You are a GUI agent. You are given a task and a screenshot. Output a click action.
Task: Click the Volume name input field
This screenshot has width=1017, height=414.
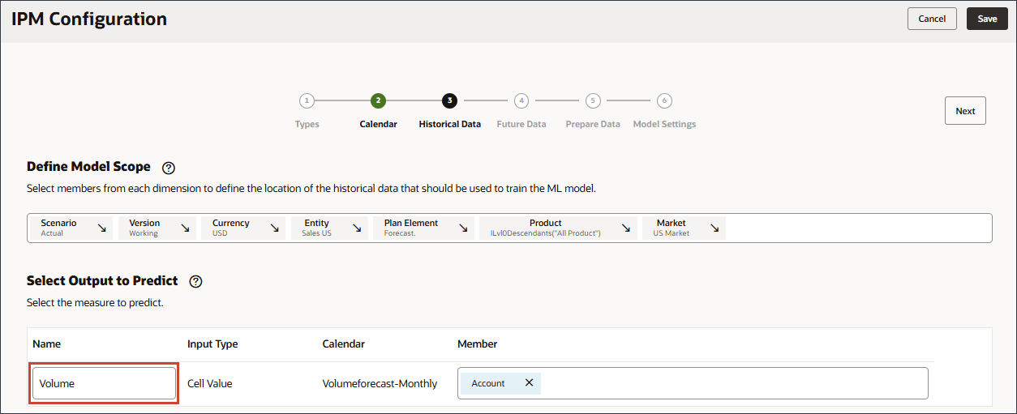point(104,383)
